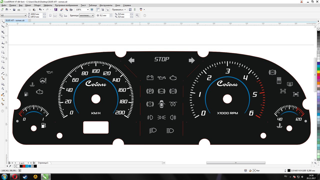
Task: Expand the Open file dropdown arrow
Action: (x=10, y=9)
